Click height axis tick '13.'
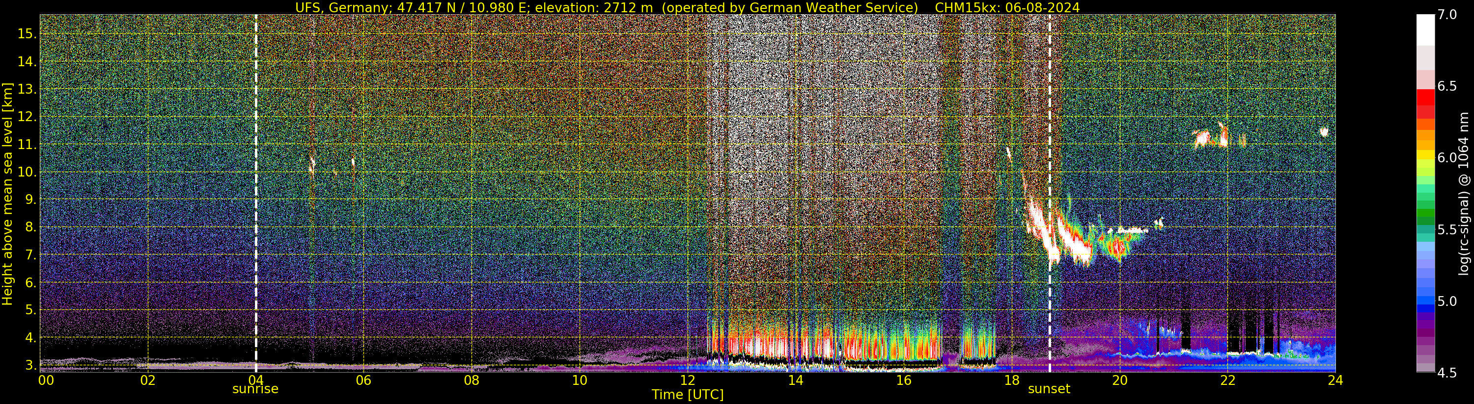Screen dimensions: 1474x404 point(27,89)
